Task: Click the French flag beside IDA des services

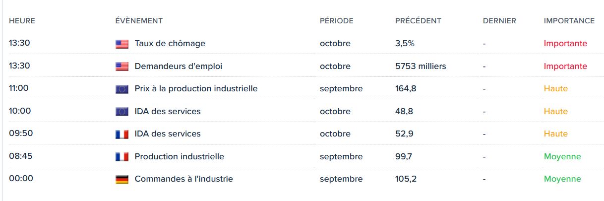Action: coord(121,134)
